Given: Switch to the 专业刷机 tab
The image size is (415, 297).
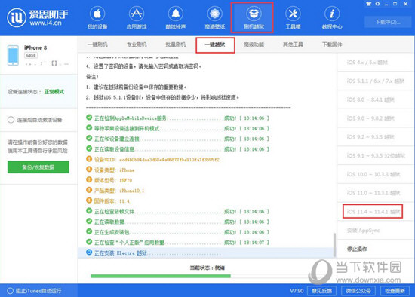Looking at the screenshot, I should [x=137, y=44].
